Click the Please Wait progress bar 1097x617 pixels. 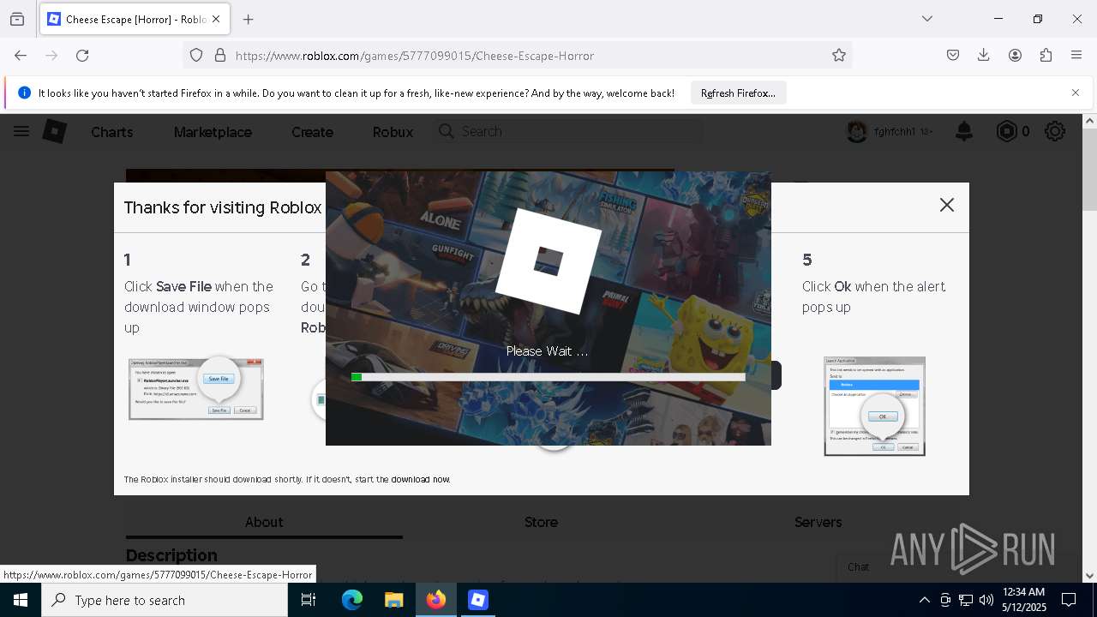pos(548,377)
